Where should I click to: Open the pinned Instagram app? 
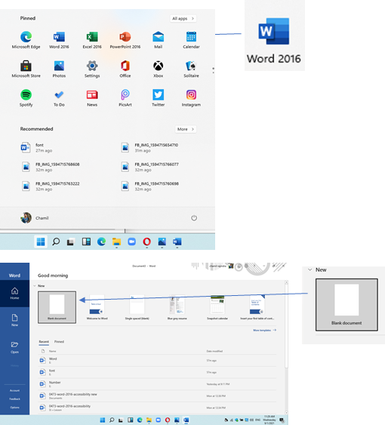[191, 97]
